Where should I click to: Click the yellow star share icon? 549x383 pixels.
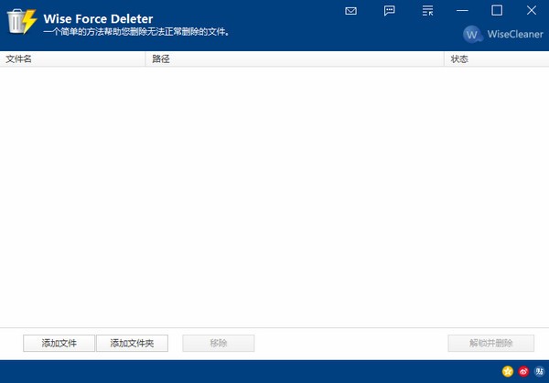coord(508,371)
